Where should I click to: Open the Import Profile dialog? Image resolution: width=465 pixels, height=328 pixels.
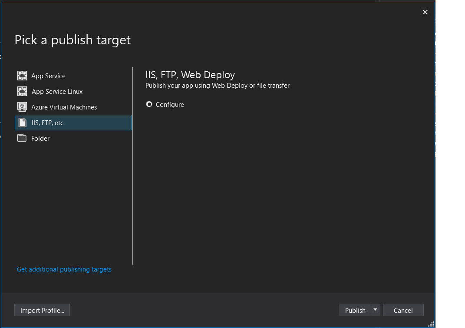click(42, 310)
